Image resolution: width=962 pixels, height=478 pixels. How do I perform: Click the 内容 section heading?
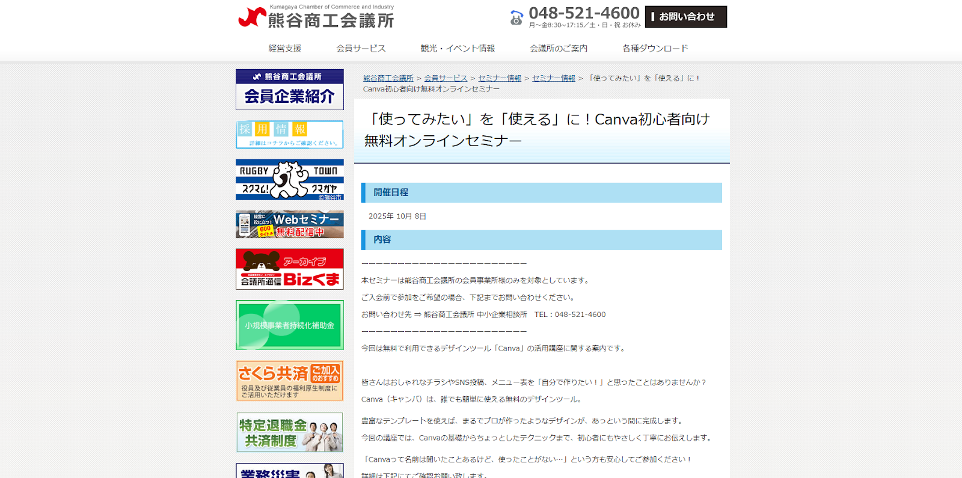click(x=542, y=240)
